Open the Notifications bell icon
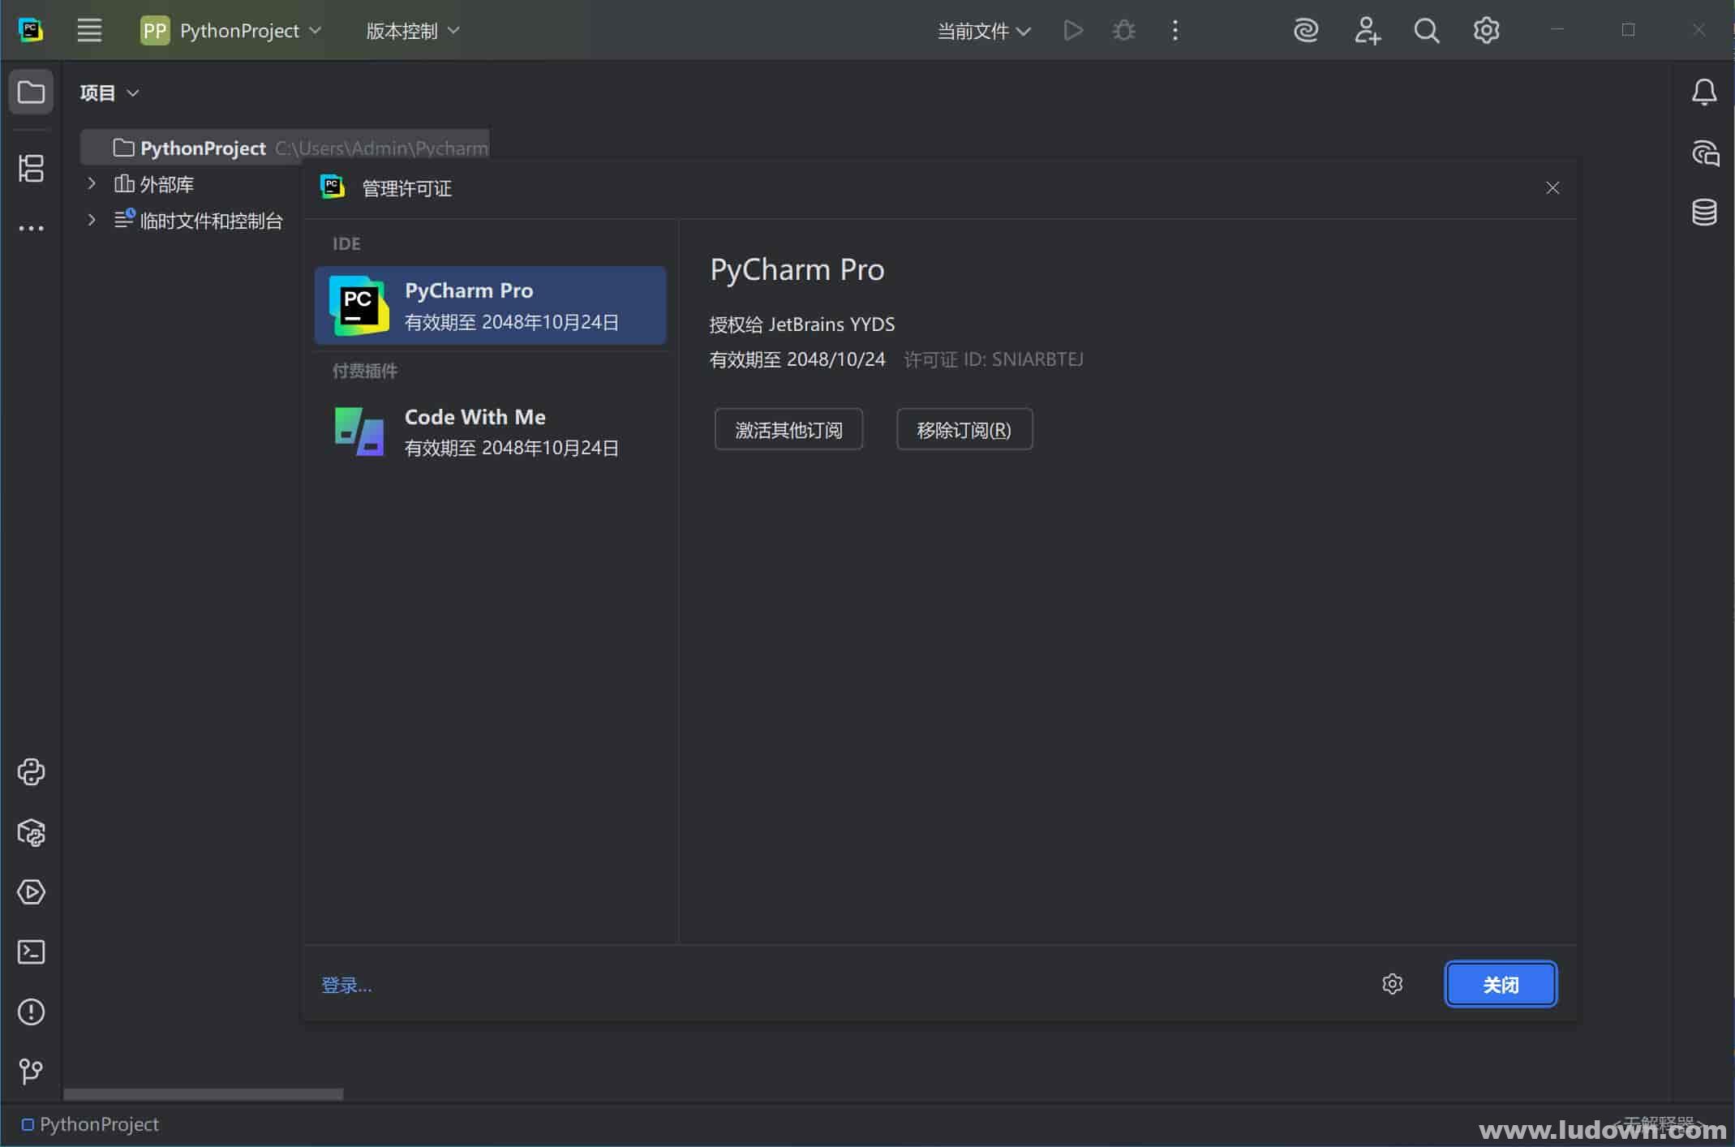 (x=1704, y=92)
